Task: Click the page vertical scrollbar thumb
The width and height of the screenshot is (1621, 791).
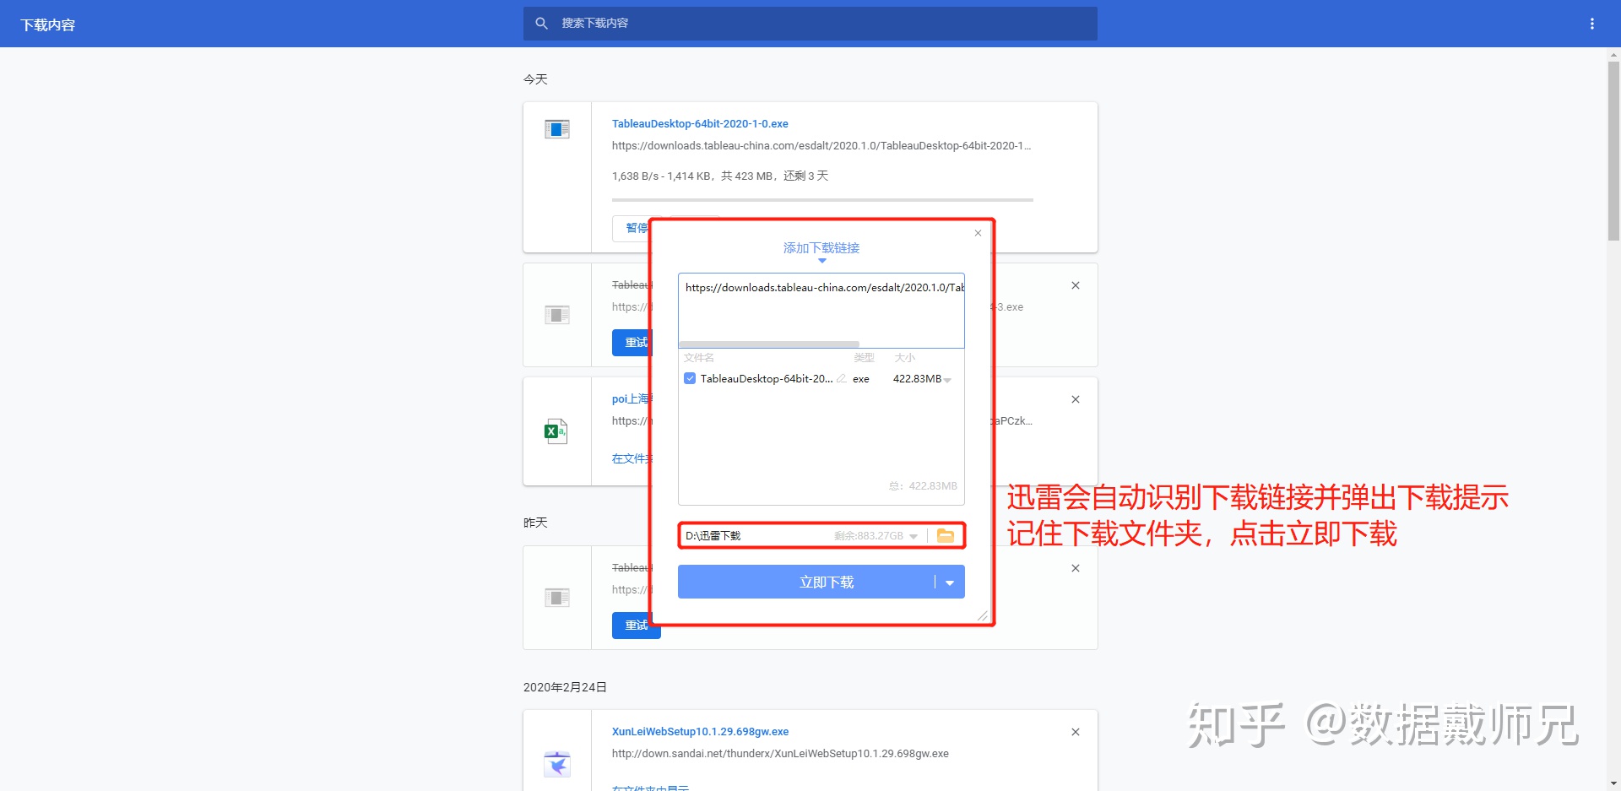Action: click(x=1613, y=150)
